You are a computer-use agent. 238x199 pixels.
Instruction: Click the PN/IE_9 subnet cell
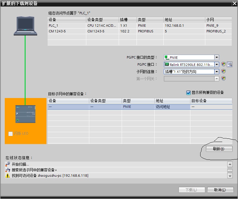(x=218, y=26)
